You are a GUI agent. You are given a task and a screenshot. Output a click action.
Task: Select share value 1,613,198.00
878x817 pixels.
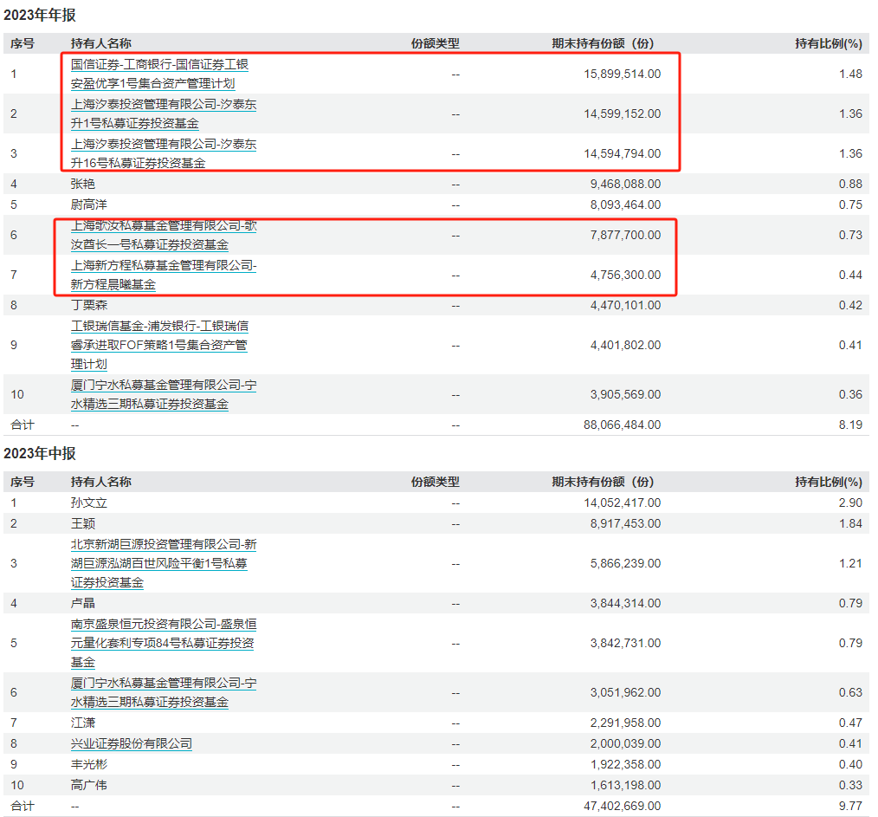[x=625, y=785]
